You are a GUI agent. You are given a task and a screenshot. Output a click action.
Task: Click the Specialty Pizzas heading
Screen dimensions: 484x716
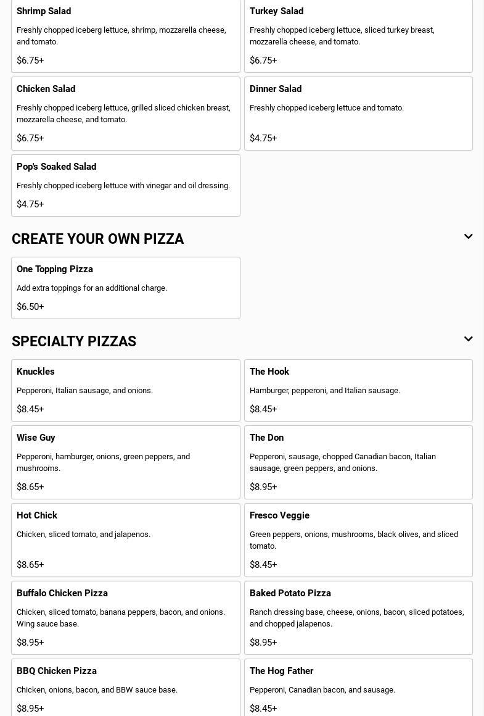click(74, 341)
